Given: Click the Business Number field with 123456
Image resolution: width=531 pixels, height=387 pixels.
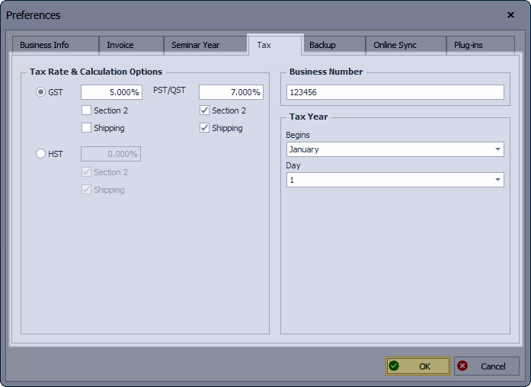Looking at the screenshot, I should [395, 92].
